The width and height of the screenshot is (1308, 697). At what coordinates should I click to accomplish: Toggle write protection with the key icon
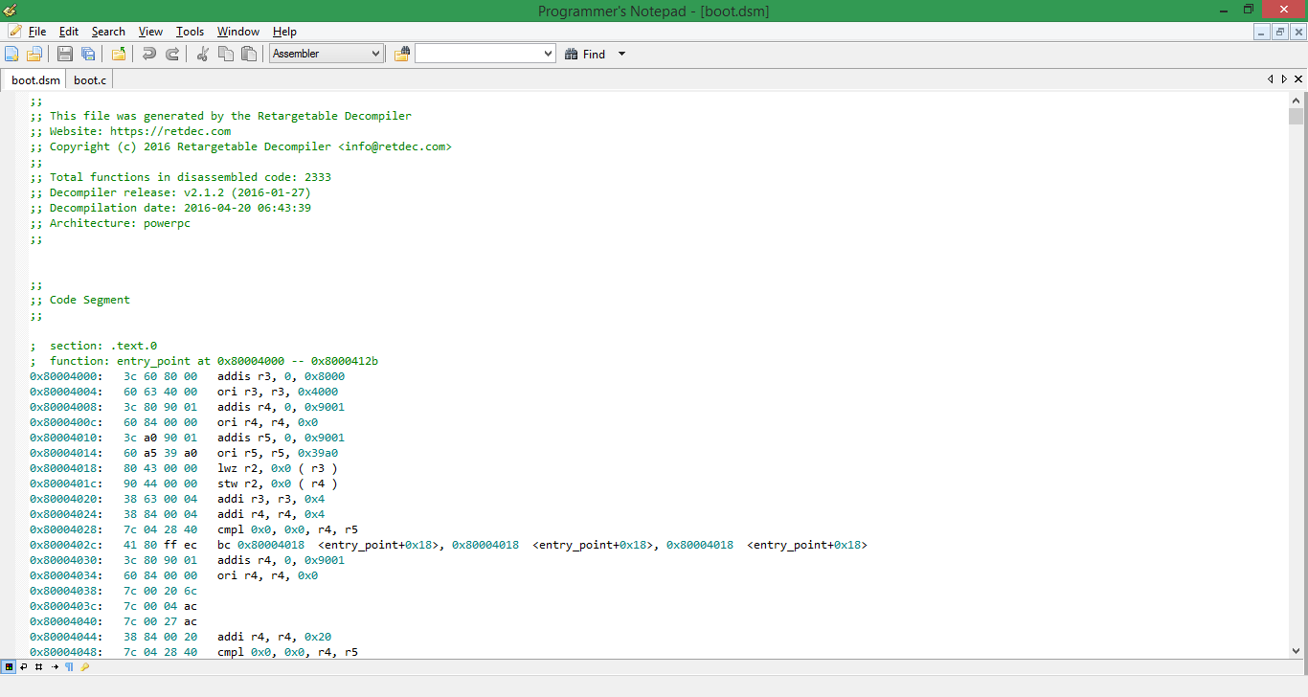click(84, 666)
